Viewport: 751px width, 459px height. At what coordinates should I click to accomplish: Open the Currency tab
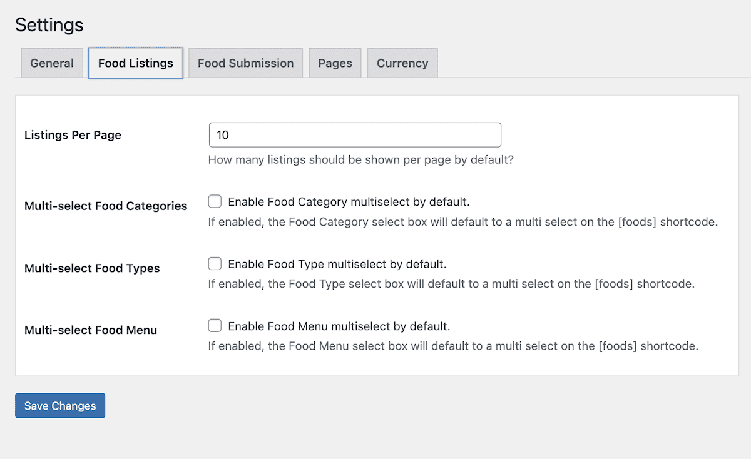402,63
